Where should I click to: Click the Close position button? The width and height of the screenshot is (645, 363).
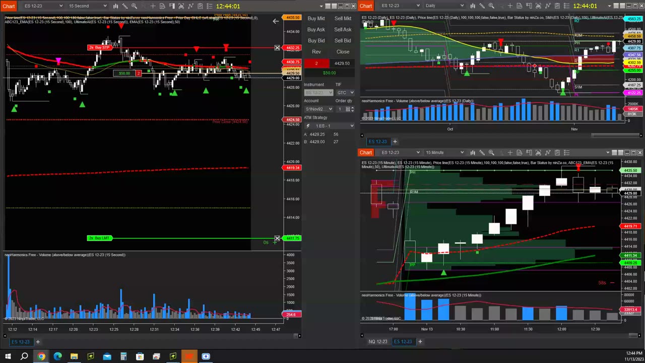343,52
